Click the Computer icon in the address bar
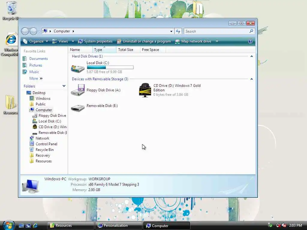The height and width of the screenshot is (230, 307). (x=45, y=31)
